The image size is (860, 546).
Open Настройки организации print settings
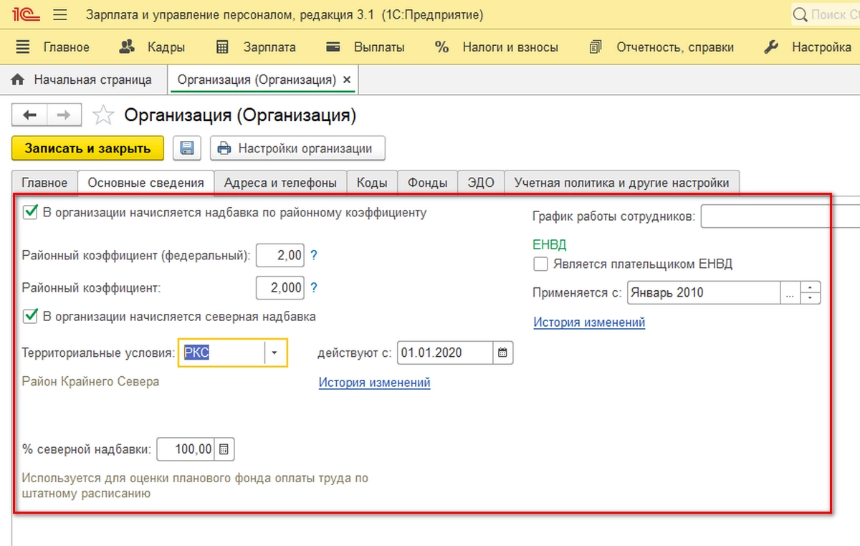[x=297, y=148]
